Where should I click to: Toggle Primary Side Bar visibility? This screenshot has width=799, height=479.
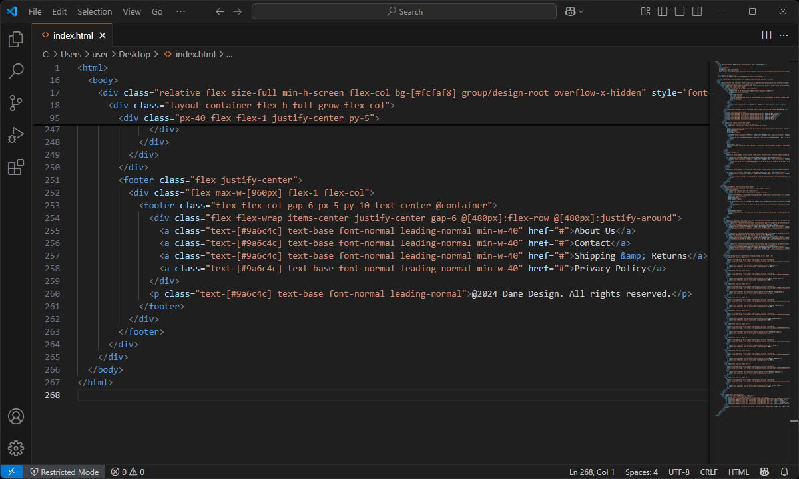(663, 11)
